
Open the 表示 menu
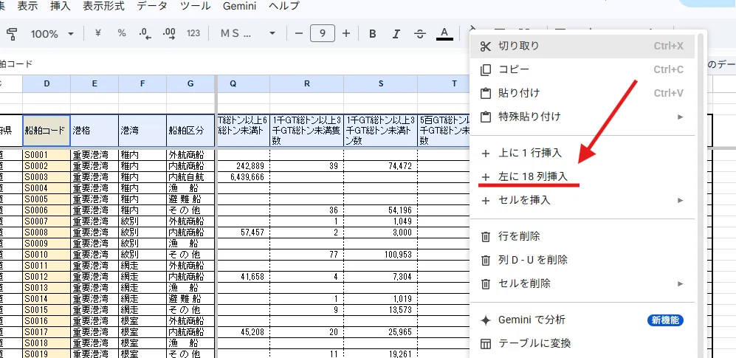(x=28, y=6)
